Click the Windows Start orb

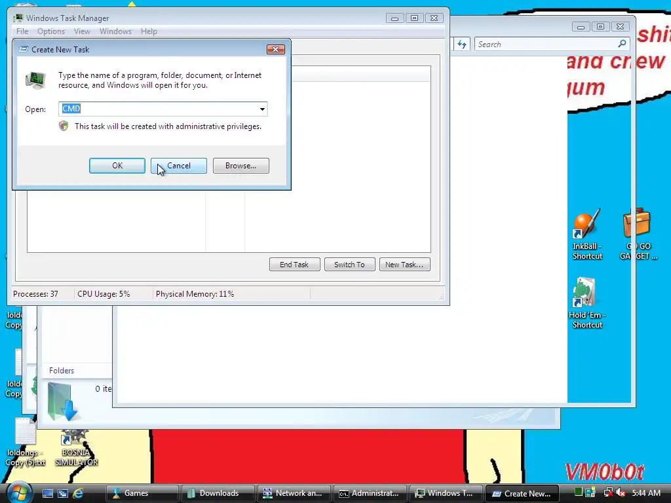tap(19, 493)
